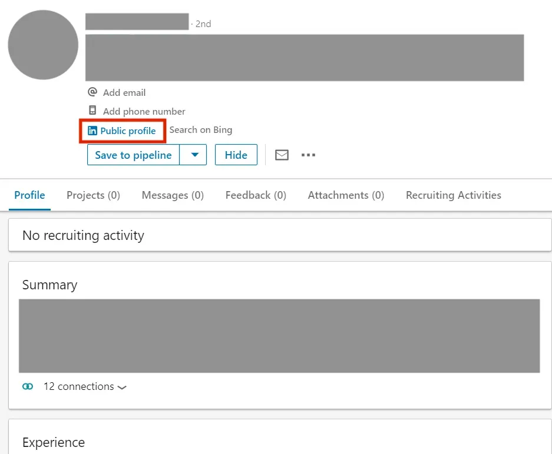Open the Messages (0) tab

[x=172, y=195]
